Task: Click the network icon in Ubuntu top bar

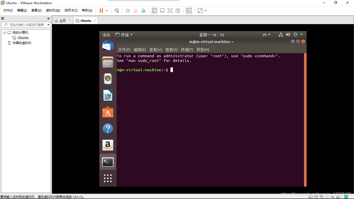Action: pyautogui.click(x=281, y=35)
